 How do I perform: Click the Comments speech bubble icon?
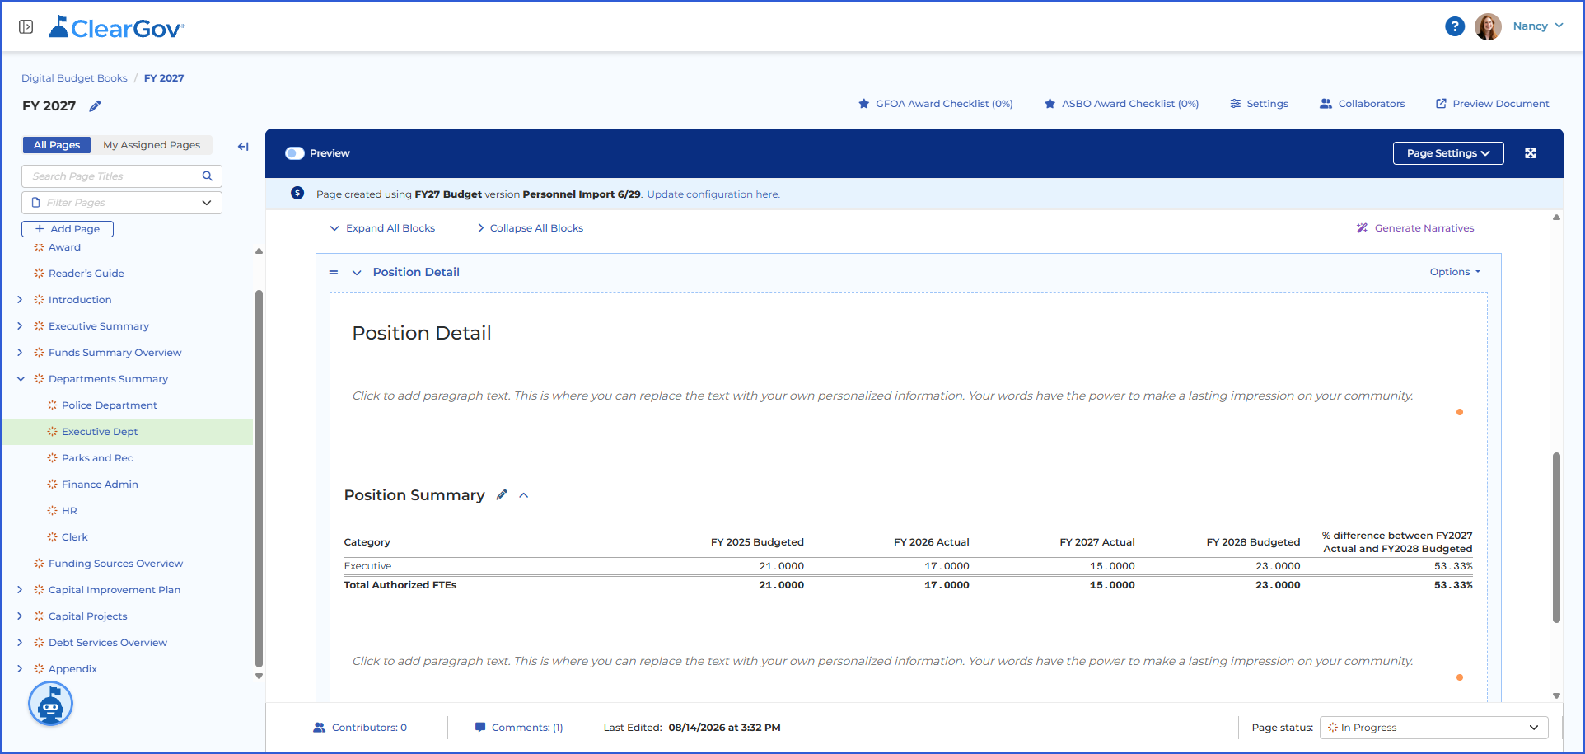pyautogui.click(x=480, y=728)
